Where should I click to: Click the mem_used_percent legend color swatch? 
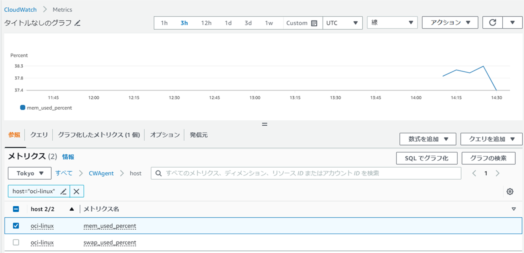point(23,107)
